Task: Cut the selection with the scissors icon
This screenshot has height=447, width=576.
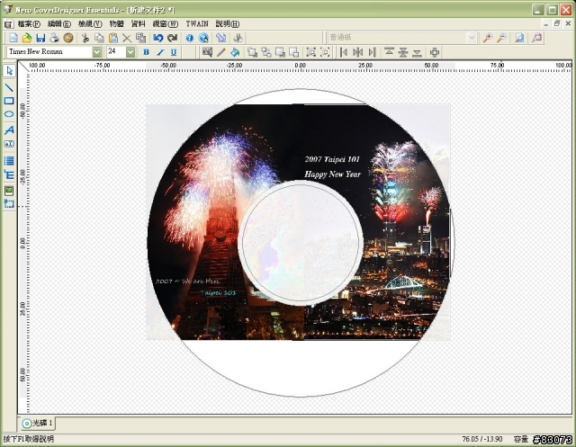Action: pos(85,38)
